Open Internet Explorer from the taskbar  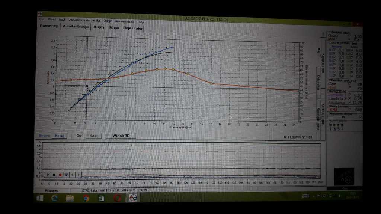click(54, 198)
